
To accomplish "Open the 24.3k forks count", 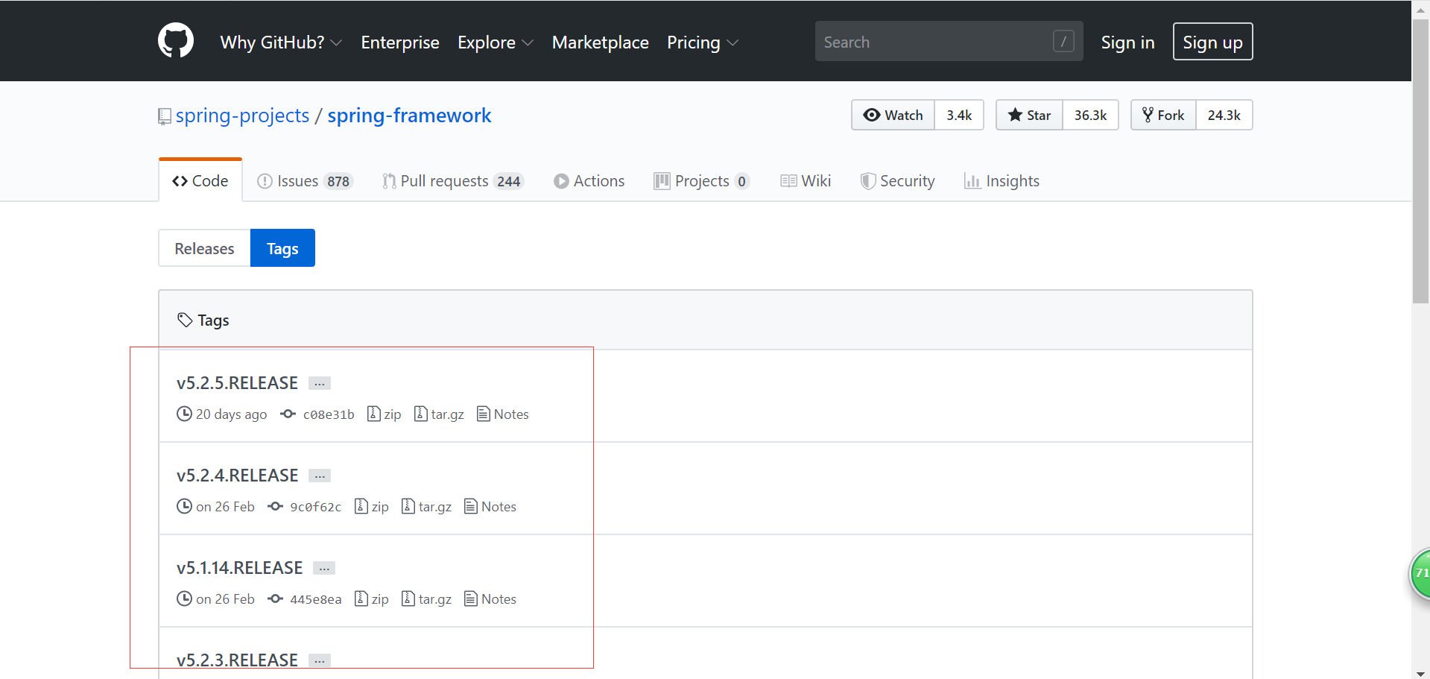I will point(1224,115).
